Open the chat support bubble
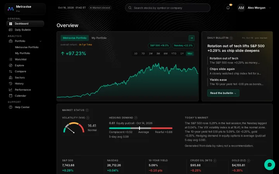 [x=270, y=165]
